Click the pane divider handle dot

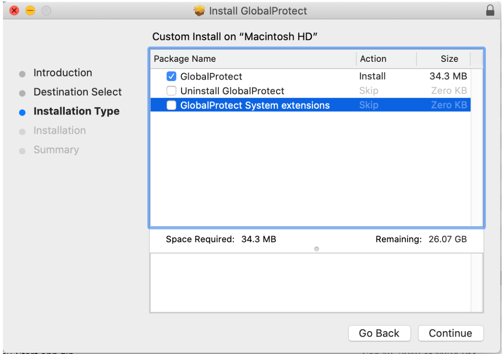pyautogui.click(x=317, y=249)
